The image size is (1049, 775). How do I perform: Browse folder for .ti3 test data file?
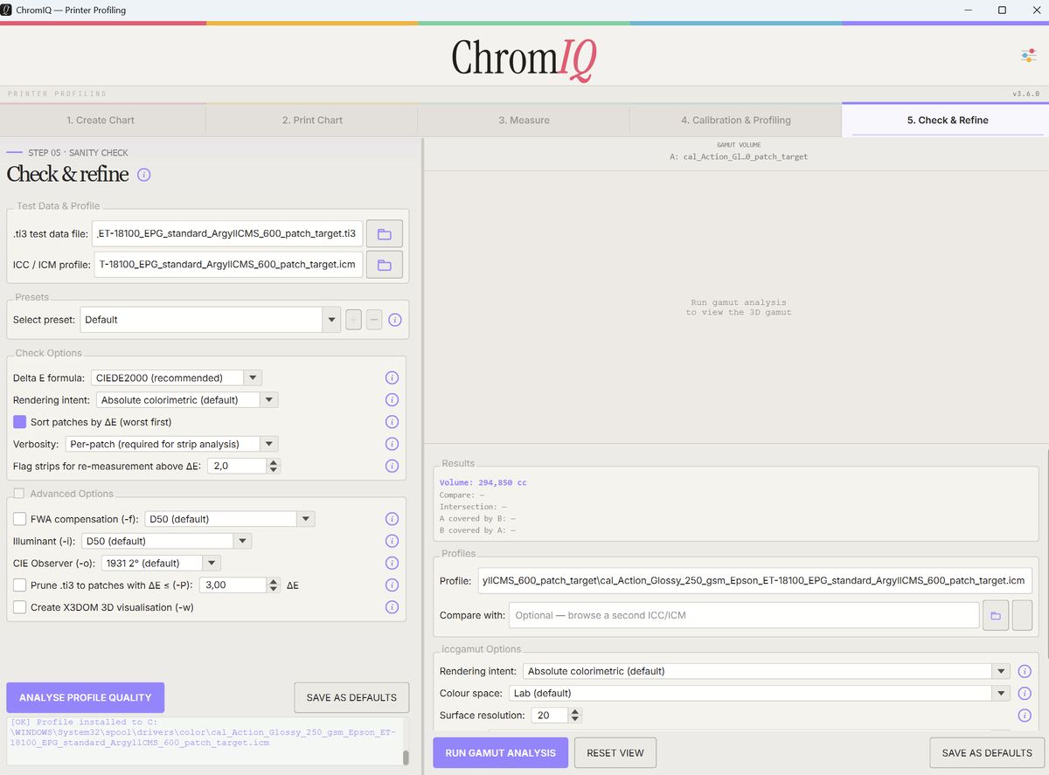tap(385, 234)
